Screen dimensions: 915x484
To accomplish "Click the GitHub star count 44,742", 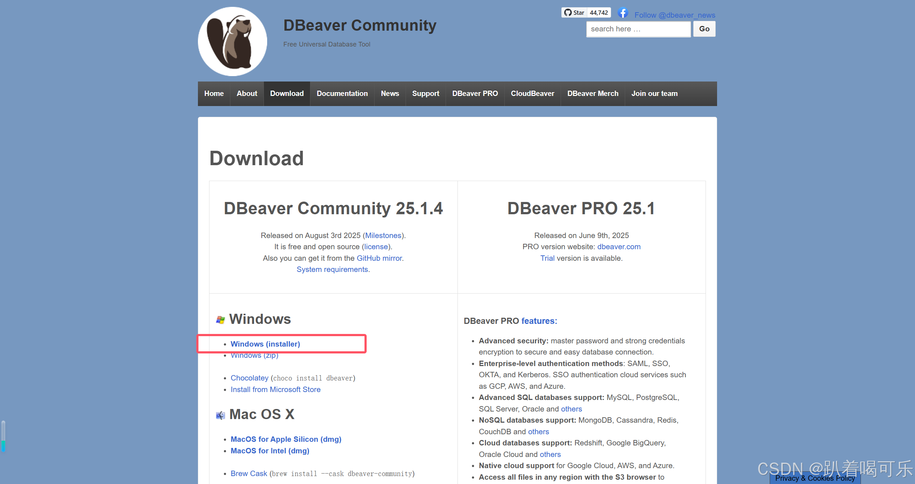I will (x=599, y=13).
